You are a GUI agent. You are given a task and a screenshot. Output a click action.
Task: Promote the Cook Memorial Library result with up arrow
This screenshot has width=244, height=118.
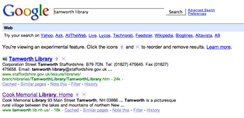77,95
